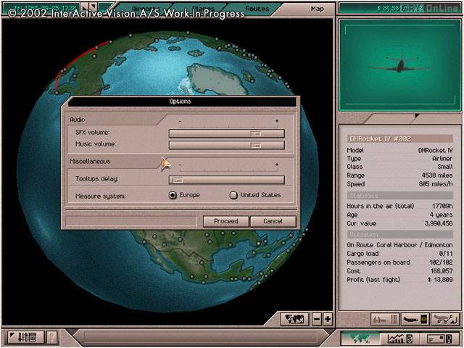Switch to the flat world map view

pos(294,319)
